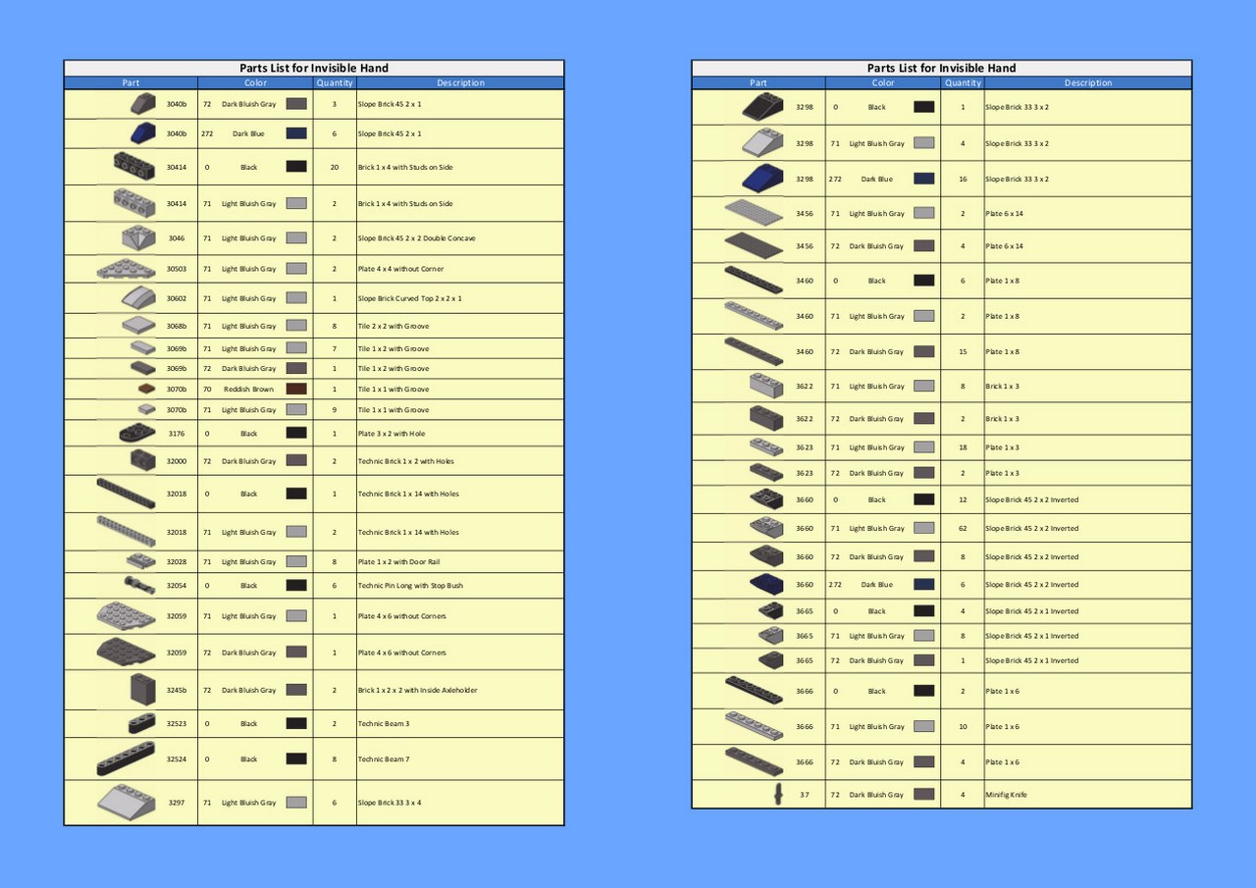
Task: Select the 'Technic Beam 3' description
Action: [383, 724]
